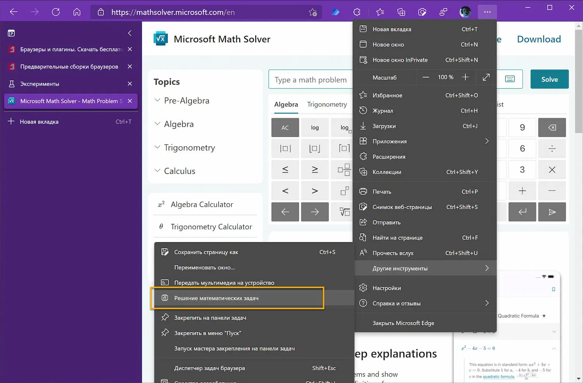Open the Download link
583x383 pixels.
pyautogui.click(x=539, y=39)
